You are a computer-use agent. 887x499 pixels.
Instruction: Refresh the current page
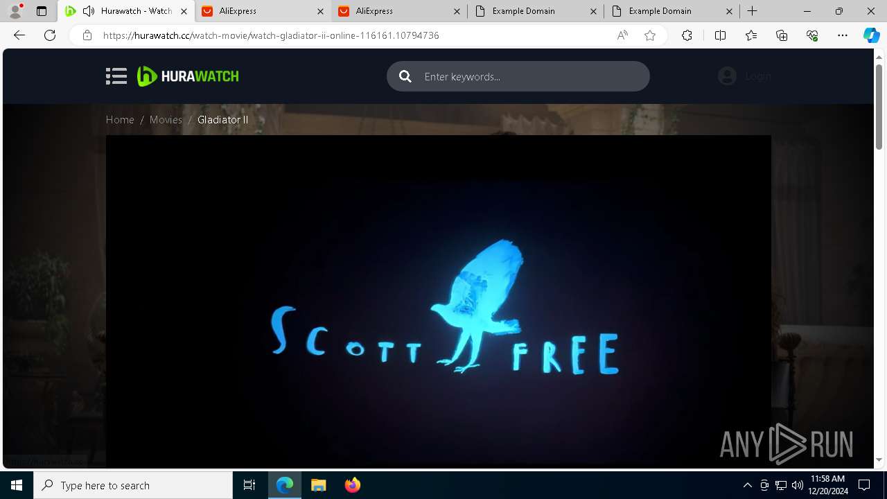50,35
